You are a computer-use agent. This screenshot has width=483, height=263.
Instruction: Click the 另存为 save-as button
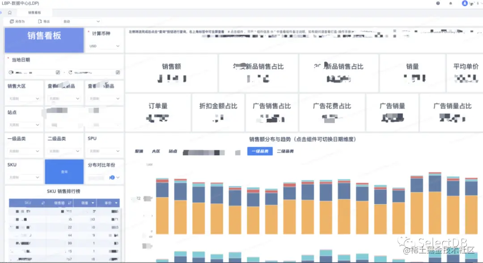tap(17, 21)
